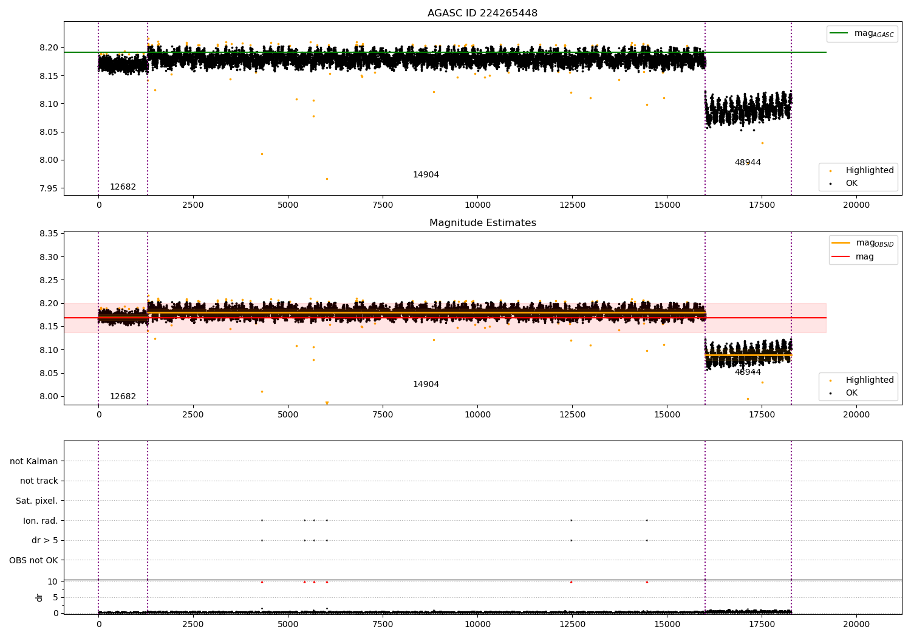
Task: Click 'OK' legend entry in the middle plot
Action: (851, 393)
